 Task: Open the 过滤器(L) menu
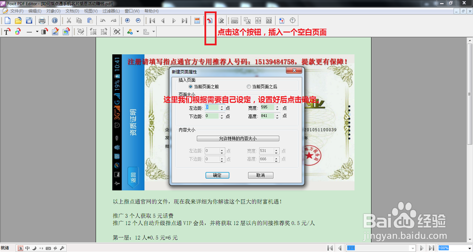pos(111,11)
